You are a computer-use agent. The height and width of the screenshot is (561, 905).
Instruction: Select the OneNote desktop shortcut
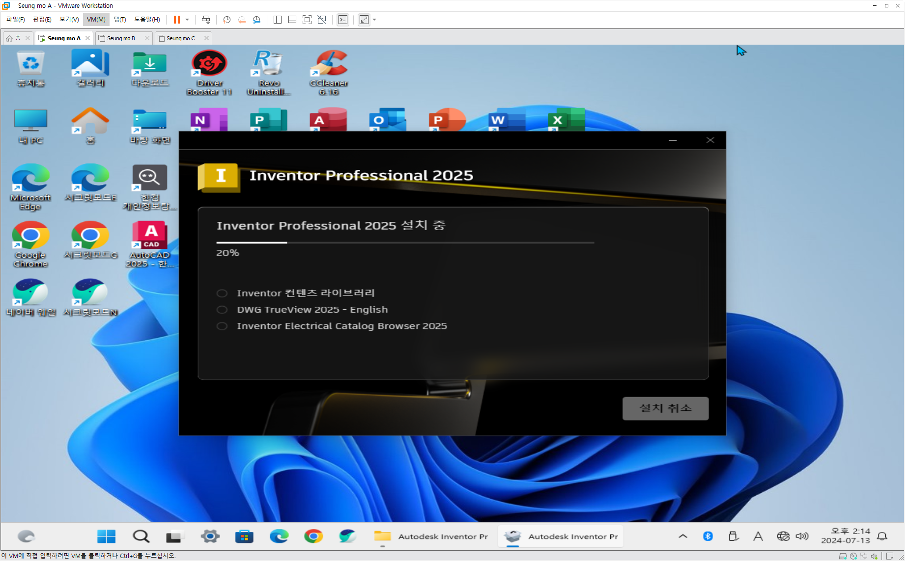209,119
